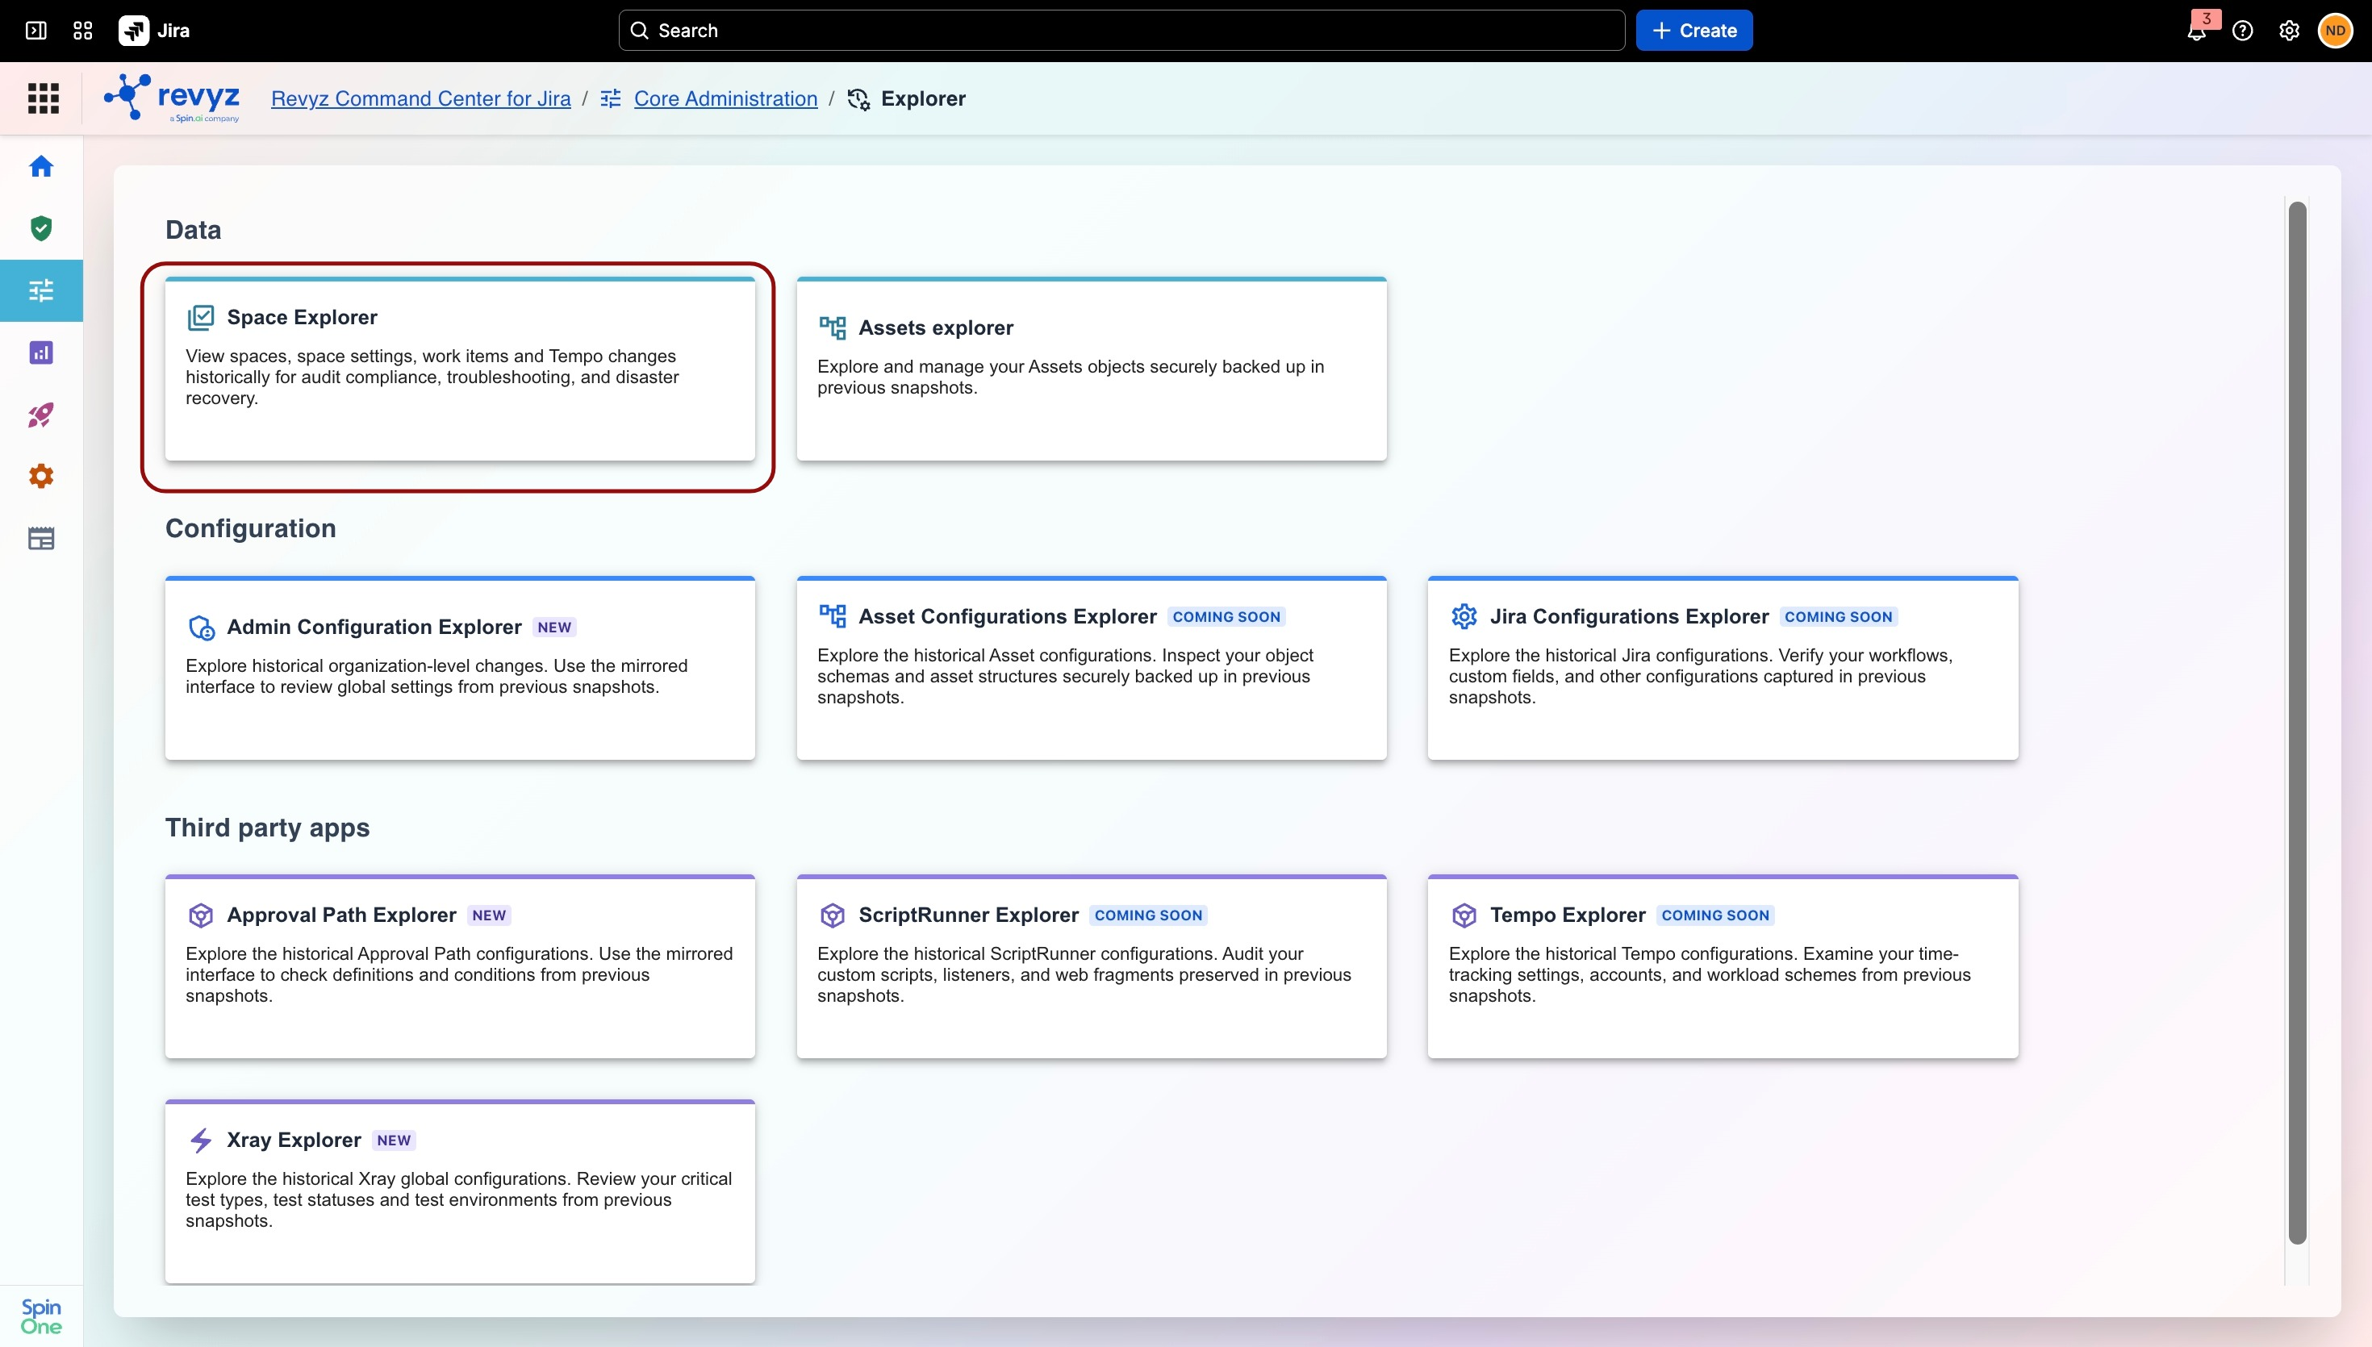Click the ScriptRunner Explorer icon
The image size is (2372, 1347).
833,915
